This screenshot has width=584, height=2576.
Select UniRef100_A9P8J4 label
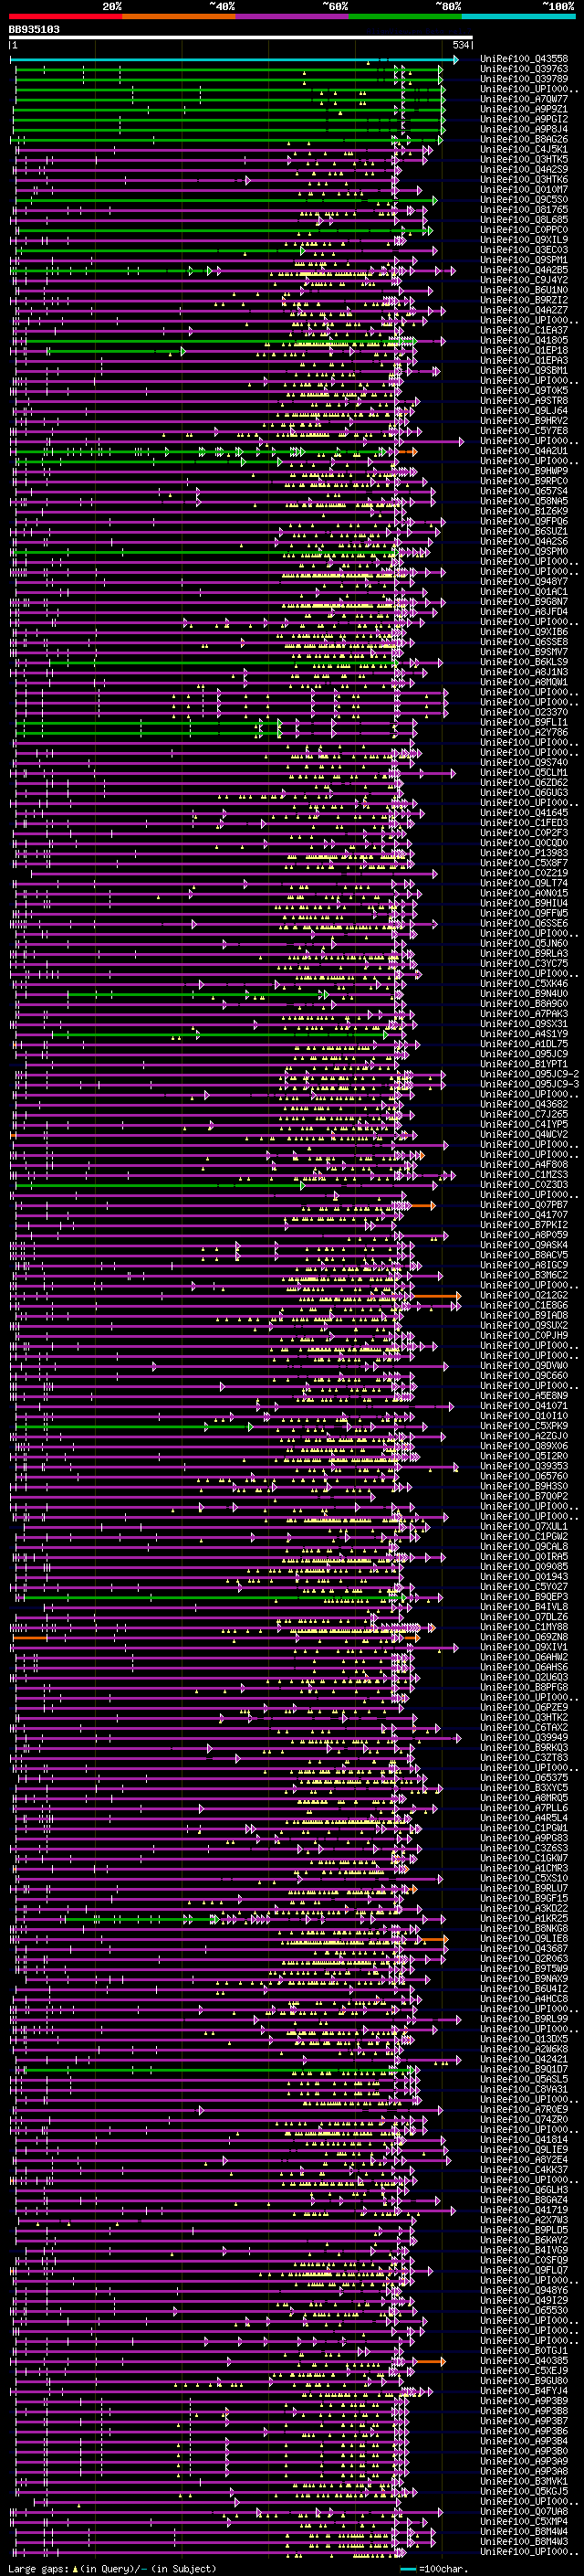click(524, 129)
